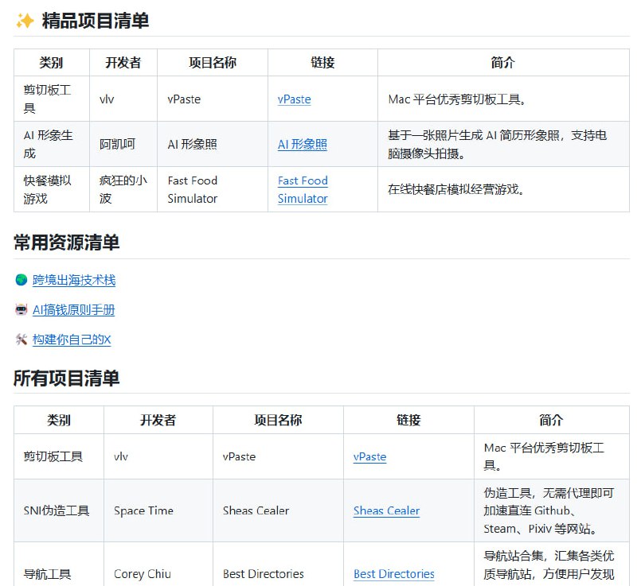Open the Fast Food Simulator link
This screenshot has height=586, width=637.
[302, 190]
